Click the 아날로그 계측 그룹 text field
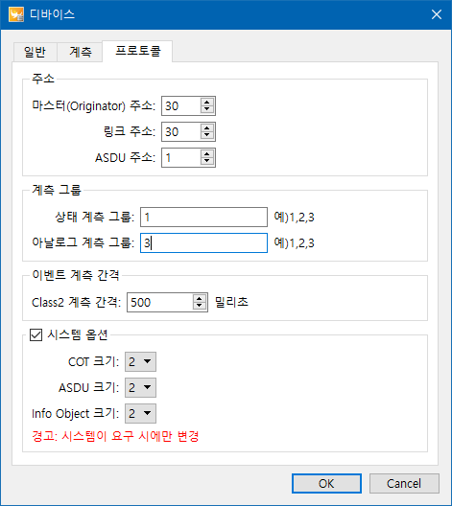Viewport: 452px width, 506px height. 203,243
